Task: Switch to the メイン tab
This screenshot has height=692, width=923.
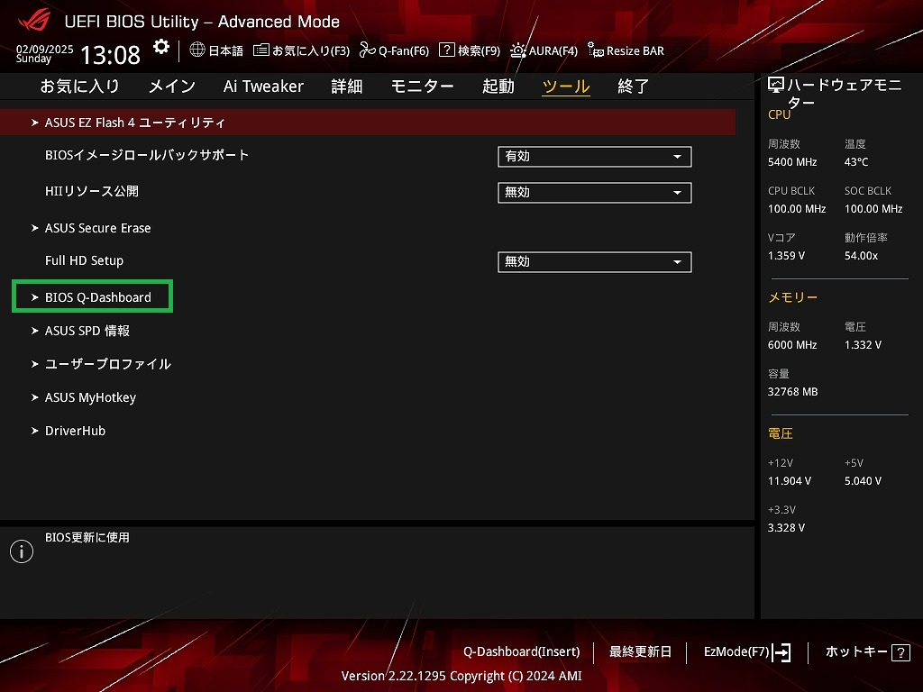Action: tap(172, 86)
